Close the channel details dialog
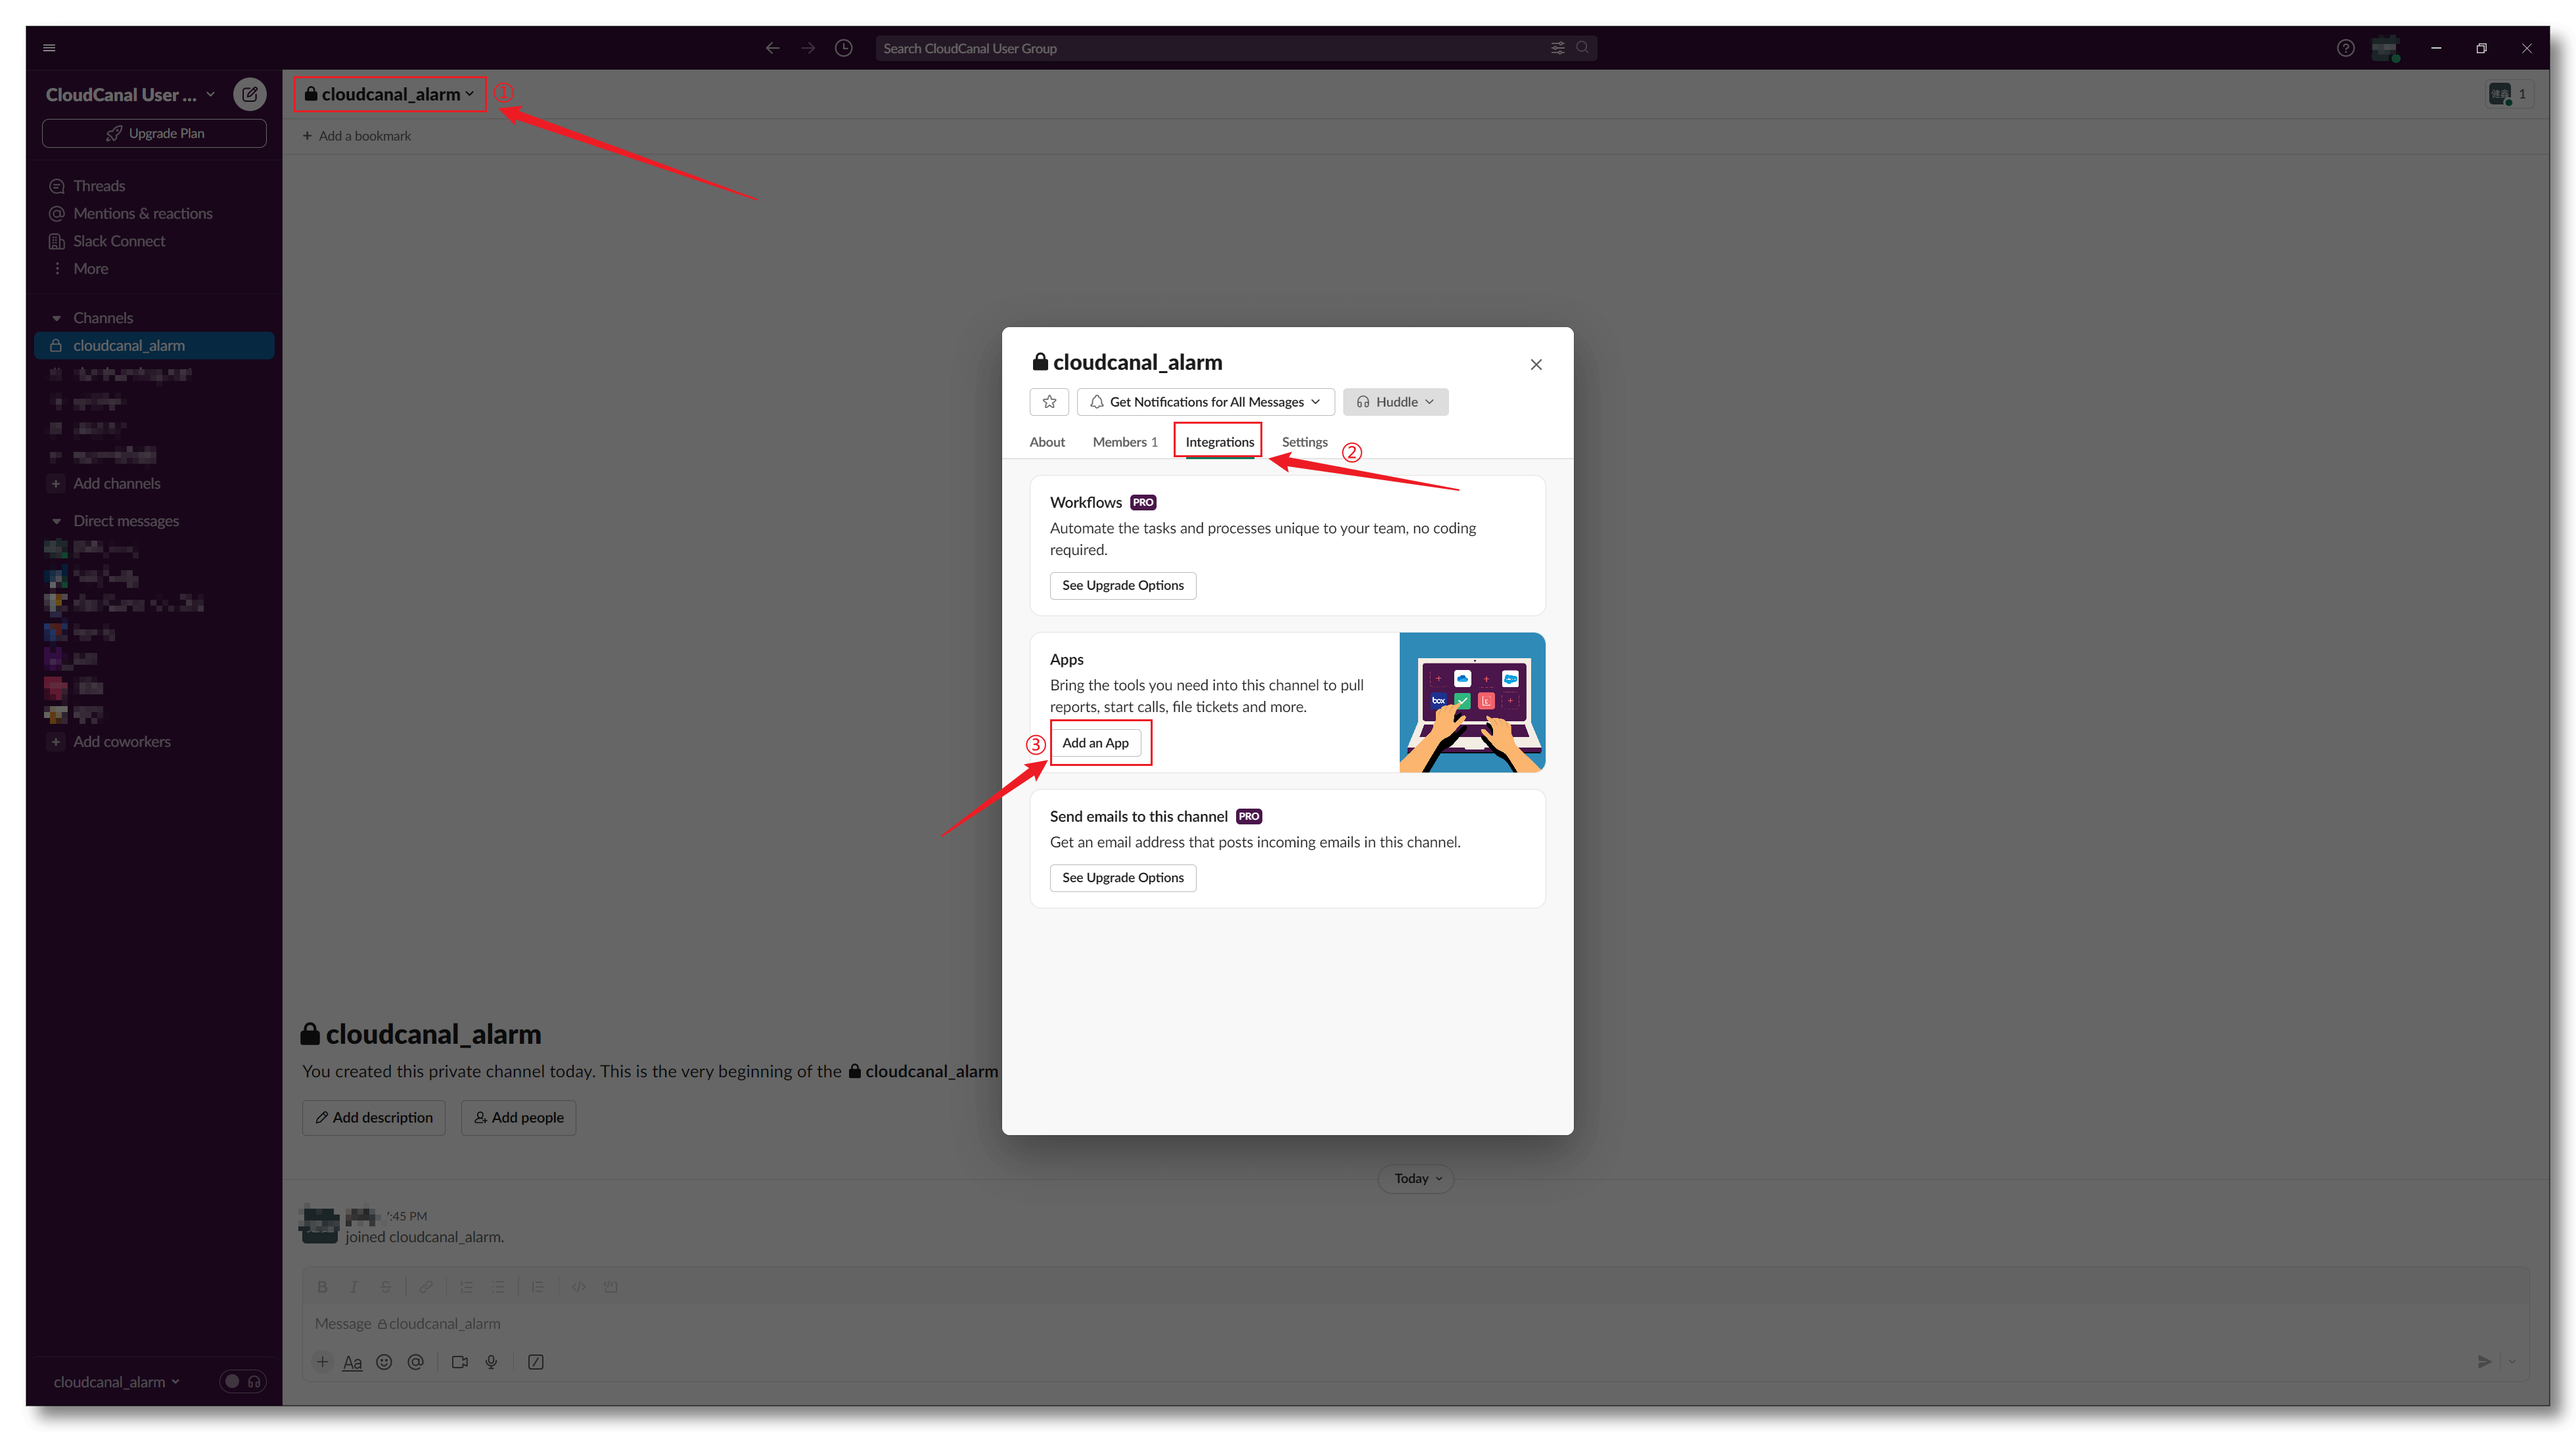This screenshot has height=1432, width=2576. point(1536,365)
